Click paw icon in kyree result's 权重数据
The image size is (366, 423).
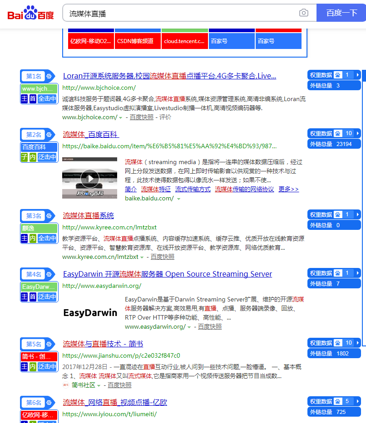[x=338, y=215]
